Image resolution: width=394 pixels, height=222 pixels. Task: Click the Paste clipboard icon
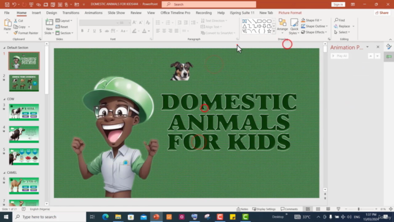tap(7, 23)
